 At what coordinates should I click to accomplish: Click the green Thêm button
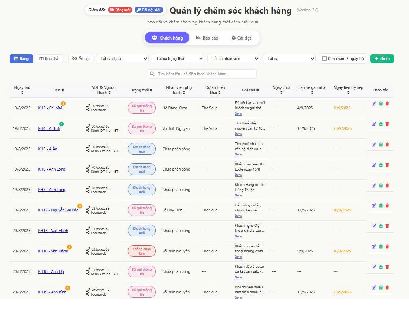pos(382,59)
